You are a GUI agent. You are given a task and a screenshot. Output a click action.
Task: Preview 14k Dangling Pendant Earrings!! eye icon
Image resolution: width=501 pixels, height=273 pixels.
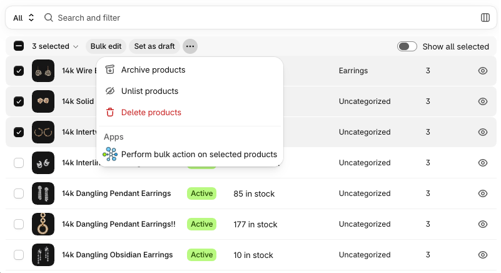pyautogui.click(x=482, y=224)
